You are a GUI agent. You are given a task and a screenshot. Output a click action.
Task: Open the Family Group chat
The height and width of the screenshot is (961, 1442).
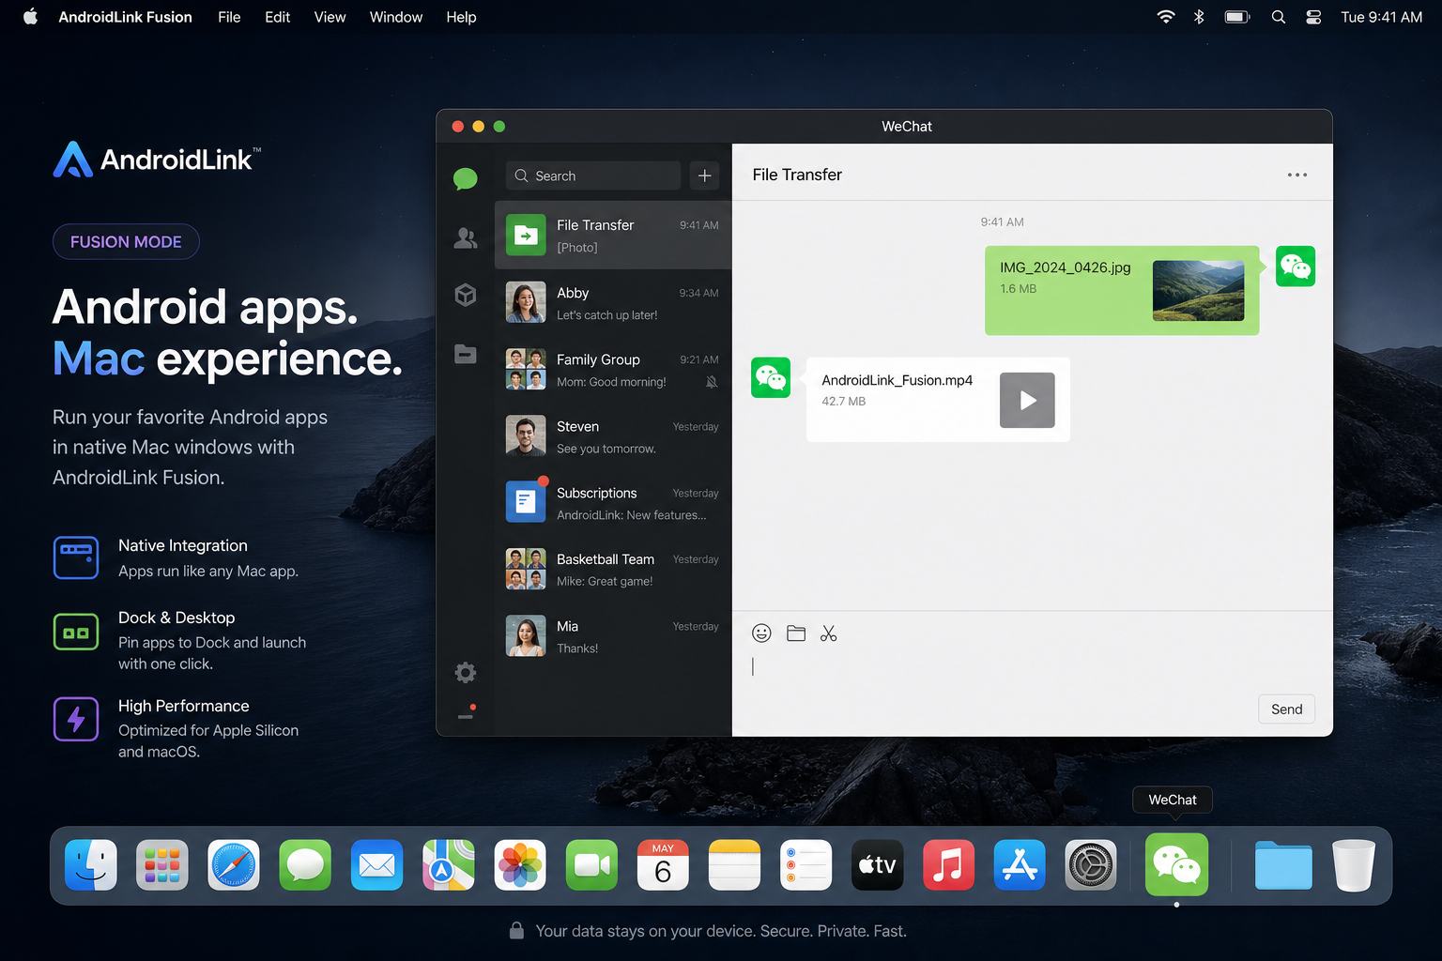[613, 370]
